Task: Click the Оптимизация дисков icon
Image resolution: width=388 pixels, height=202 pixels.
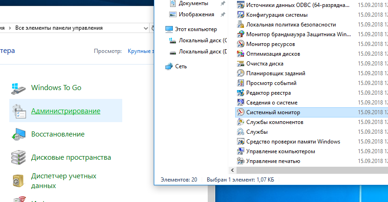Action: pos(241,54)
